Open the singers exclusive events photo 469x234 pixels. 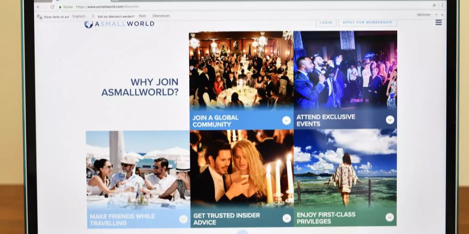click(345, 69)
